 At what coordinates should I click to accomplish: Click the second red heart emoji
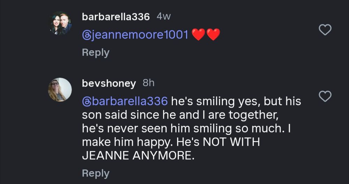pos(213,35)
